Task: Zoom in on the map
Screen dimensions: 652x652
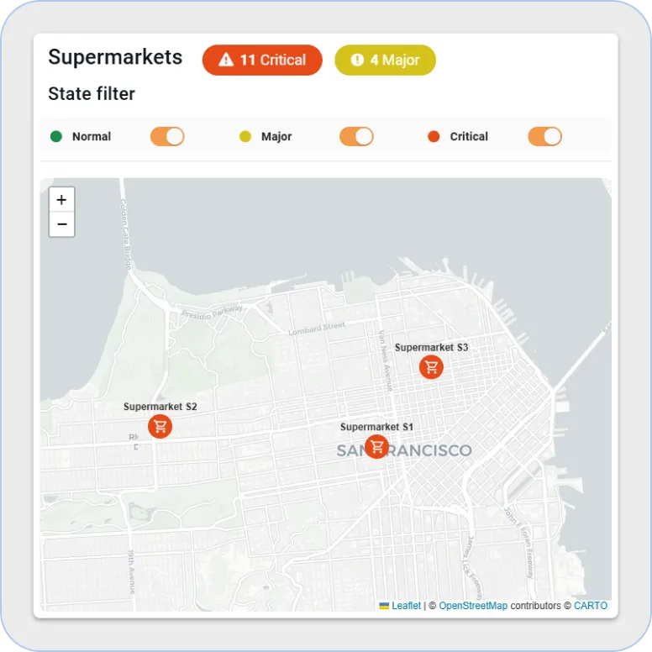Action: coord(62,200)
